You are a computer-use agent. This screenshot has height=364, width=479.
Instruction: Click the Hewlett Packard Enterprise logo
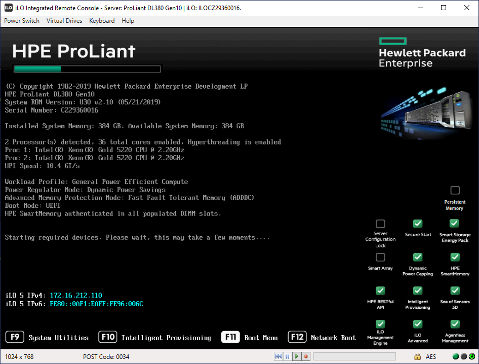[422, 52]
